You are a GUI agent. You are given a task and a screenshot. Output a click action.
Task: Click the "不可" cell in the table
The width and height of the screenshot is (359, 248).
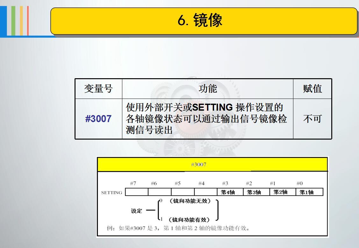(312, 119)
